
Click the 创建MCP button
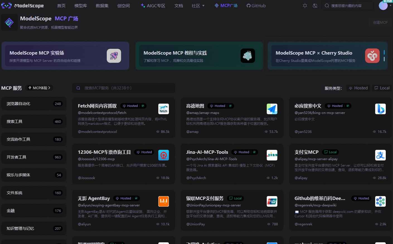click(x=380, y=23)
